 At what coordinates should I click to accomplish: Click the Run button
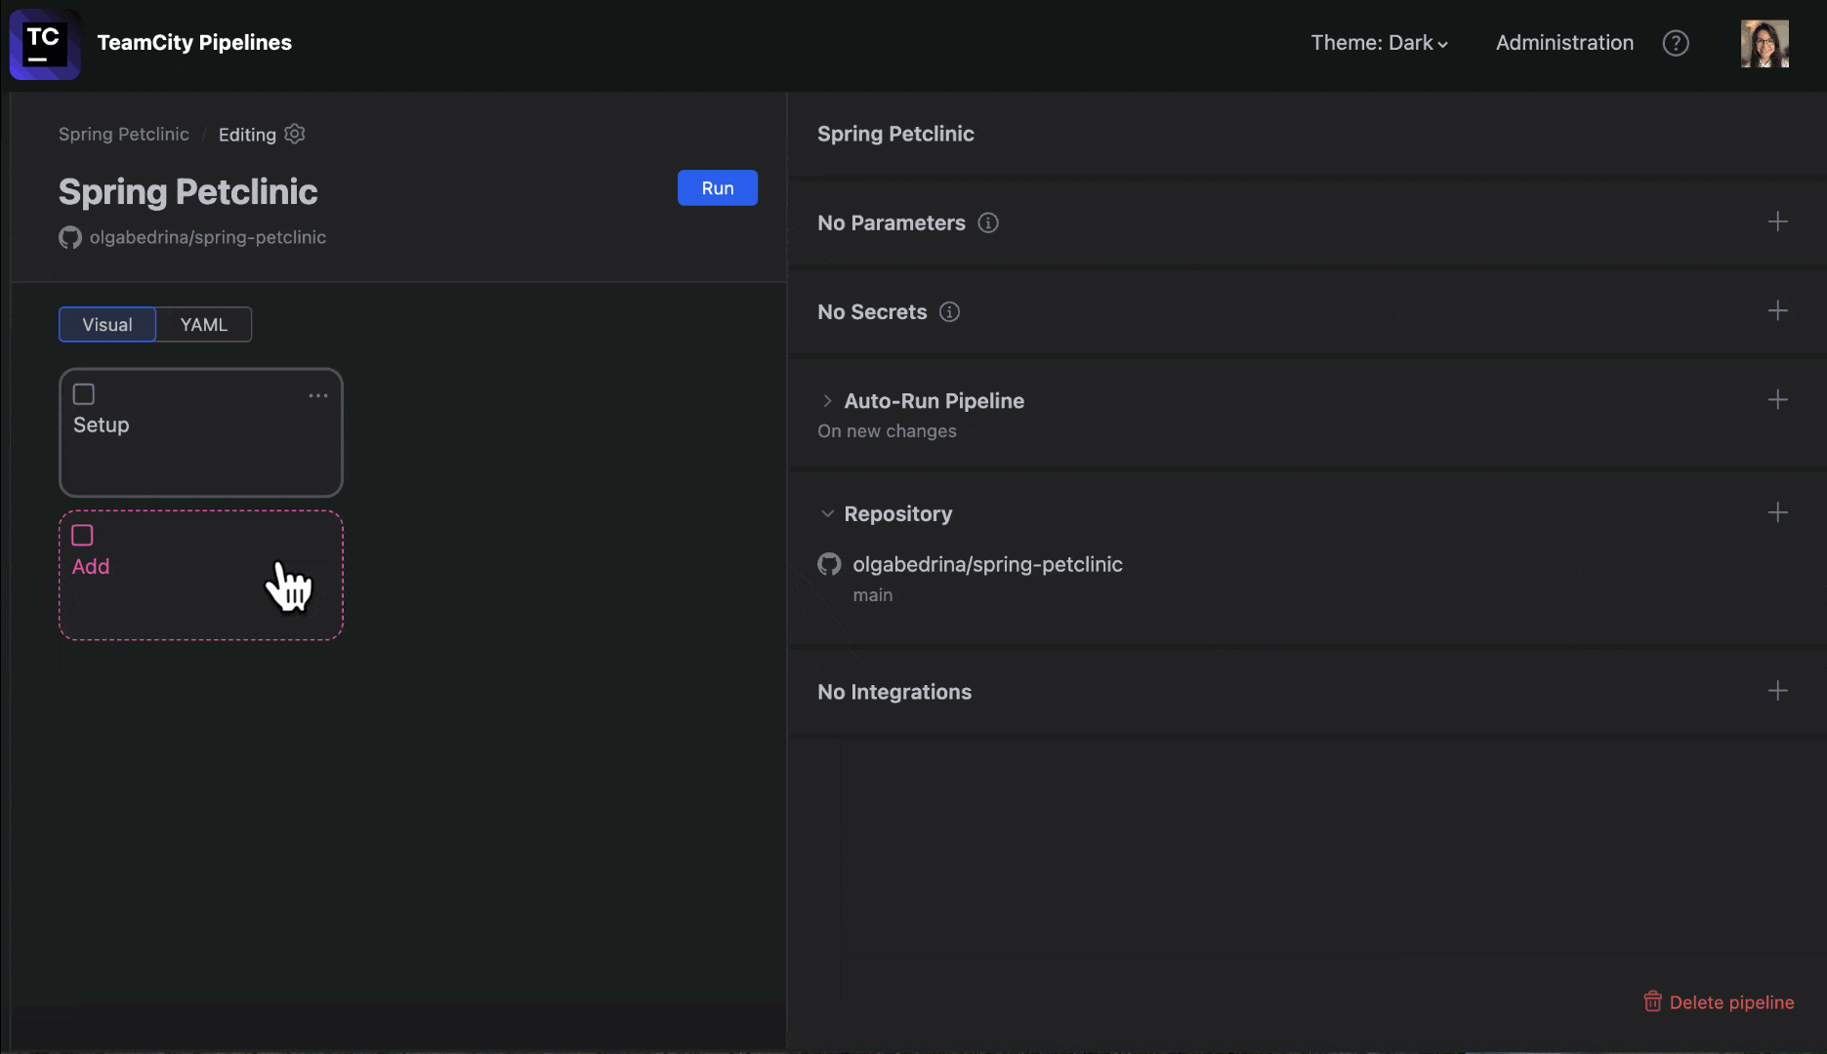point(718,188)
